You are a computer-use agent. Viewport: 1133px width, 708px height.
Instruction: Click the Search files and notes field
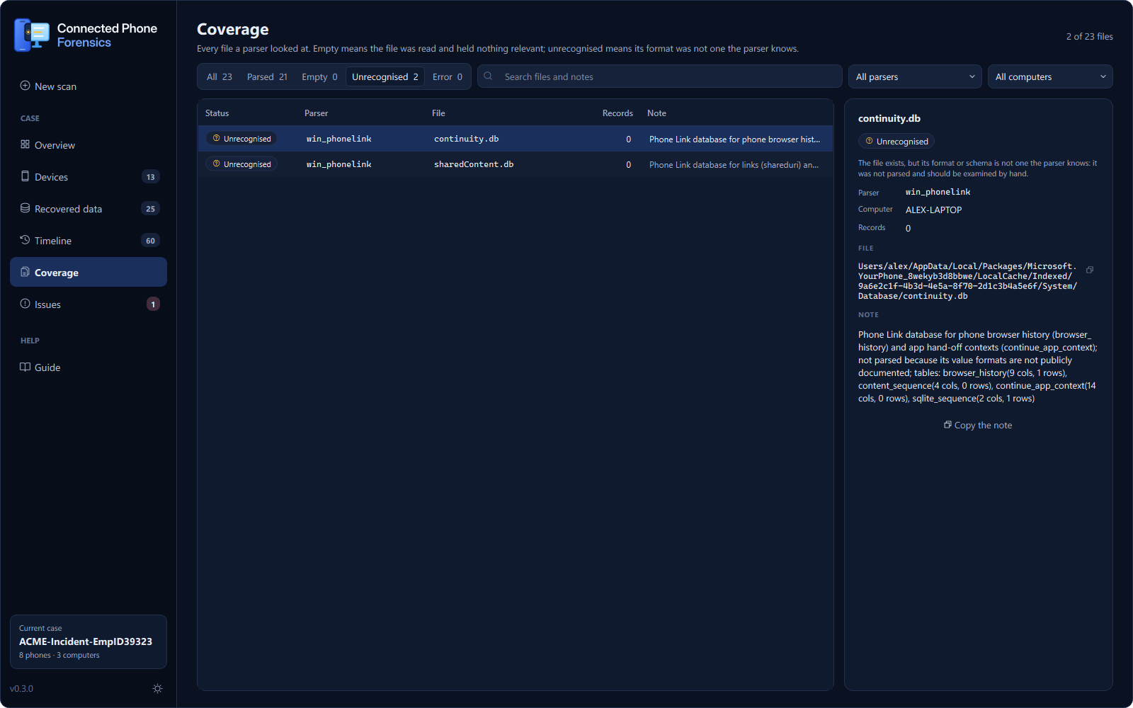(660, 76)
